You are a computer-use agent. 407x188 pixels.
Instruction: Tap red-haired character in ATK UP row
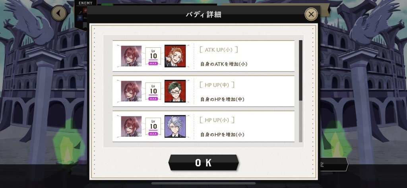tap(131, 56)
